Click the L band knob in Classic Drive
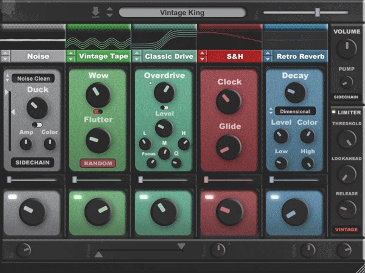The image size is (365, 273). (145, 143)
